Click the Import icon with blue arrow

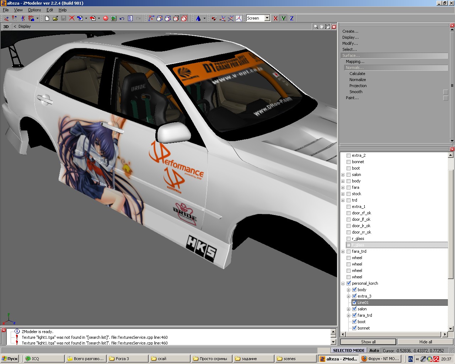tap(80, 18)
